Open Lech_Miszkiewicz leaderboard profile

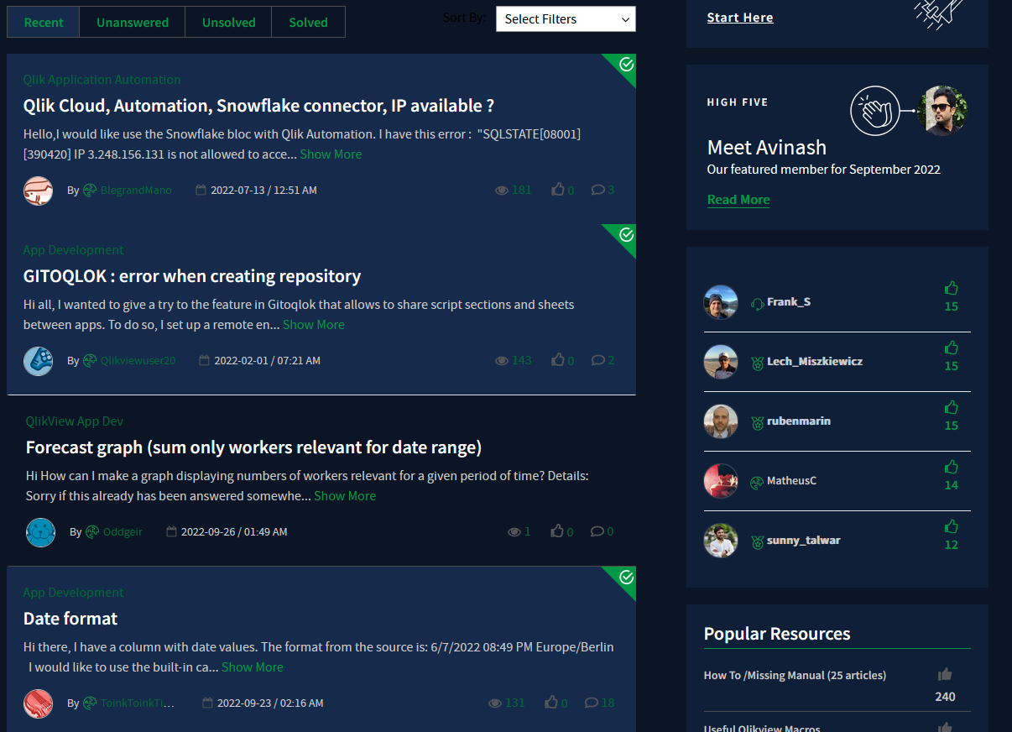815,362
